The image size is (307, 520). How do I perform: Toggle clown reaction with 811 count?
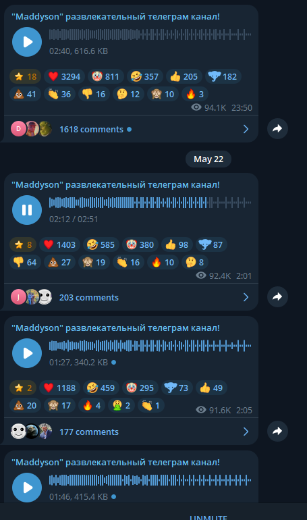[x=106, y=76]
